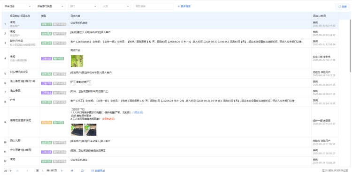Image resolution: width=352 pixels, height=176 pixels.
Task: Go to next page arrow icon
Action: (x=62, y=171)
